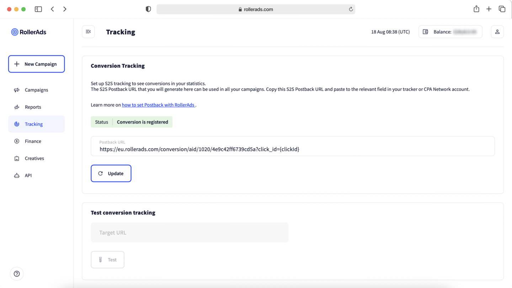This screenshot has width=512, height=288.
Task: Click the Target URL input field
Action: (x=190, y=232)
